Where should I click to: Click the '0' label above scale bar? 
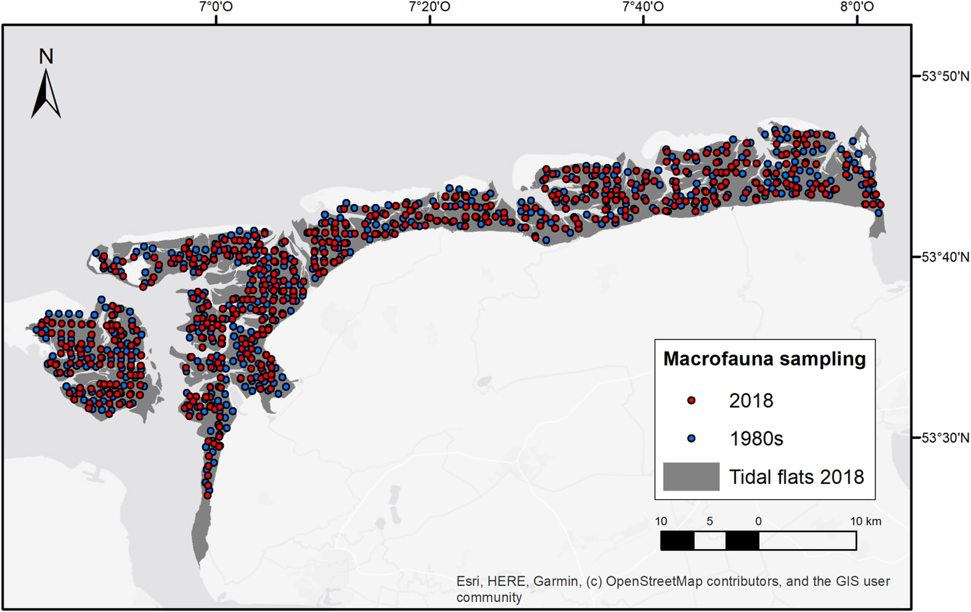758,521
